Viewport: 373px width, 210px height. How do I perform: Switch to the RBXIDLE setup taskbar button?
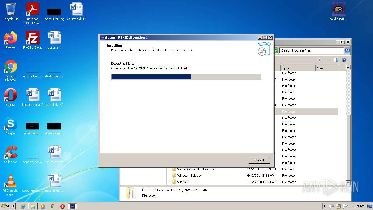pyautogui.click(x=73, y=206)
